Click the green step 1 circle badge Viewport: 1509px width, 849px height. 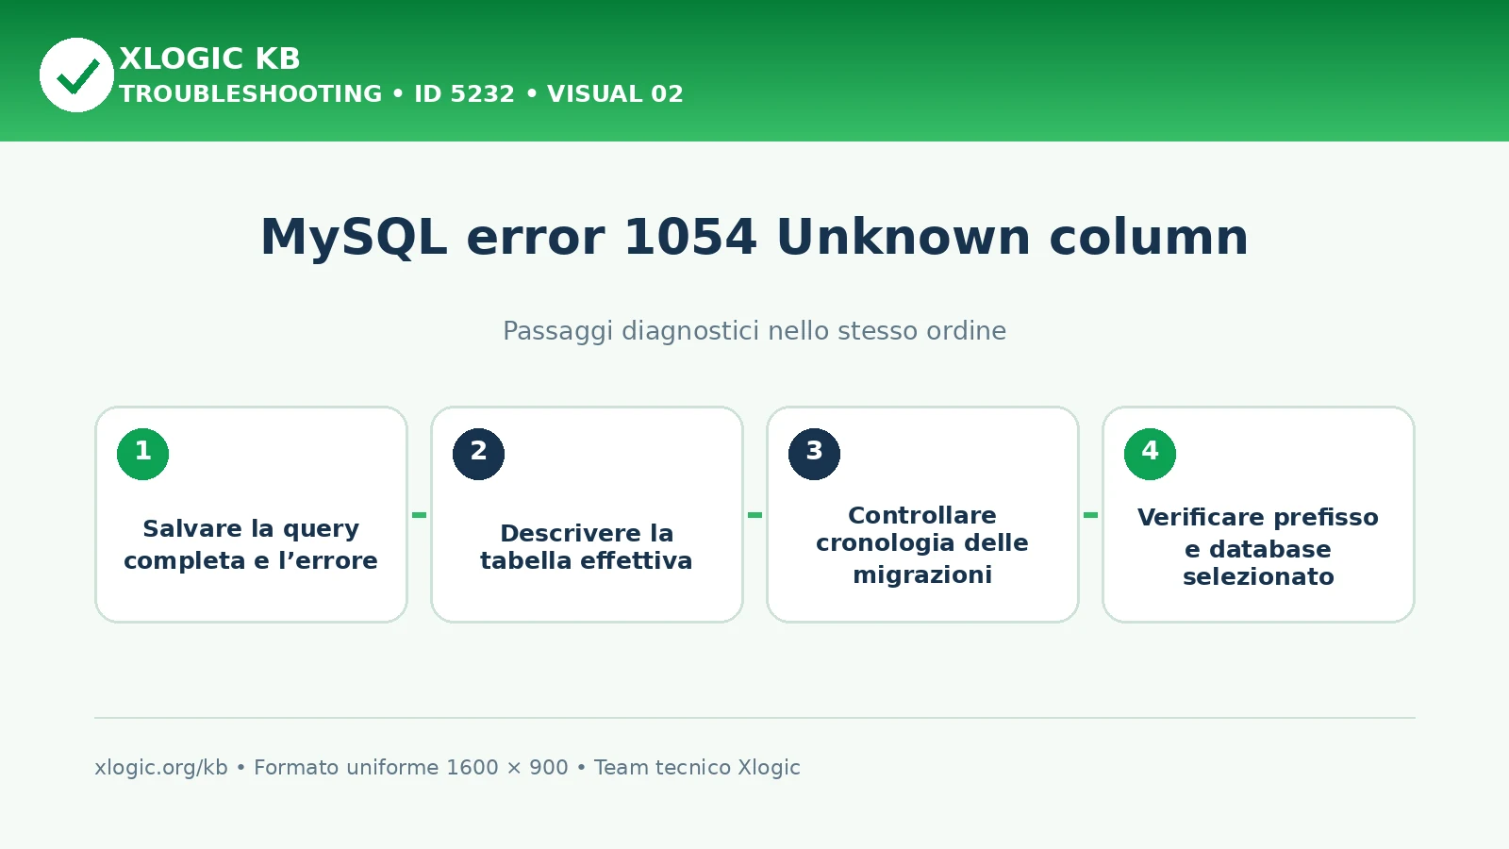[x=143, y=454]
